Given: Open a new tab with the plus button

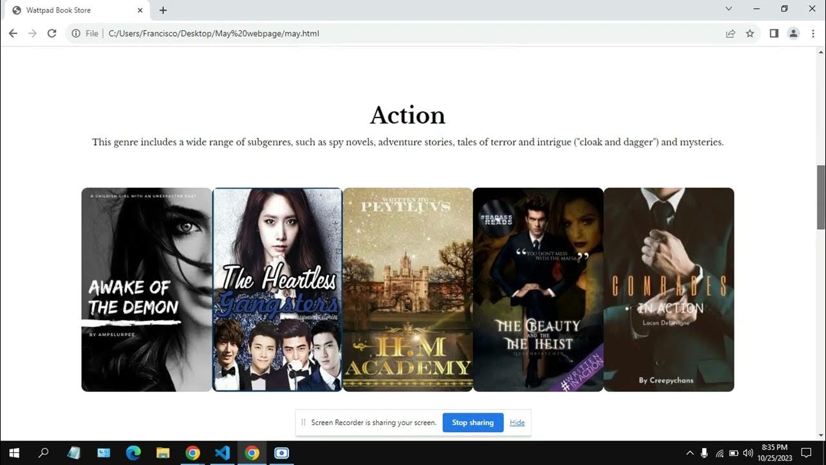Looking at the screenshot, I should (163, 10).
